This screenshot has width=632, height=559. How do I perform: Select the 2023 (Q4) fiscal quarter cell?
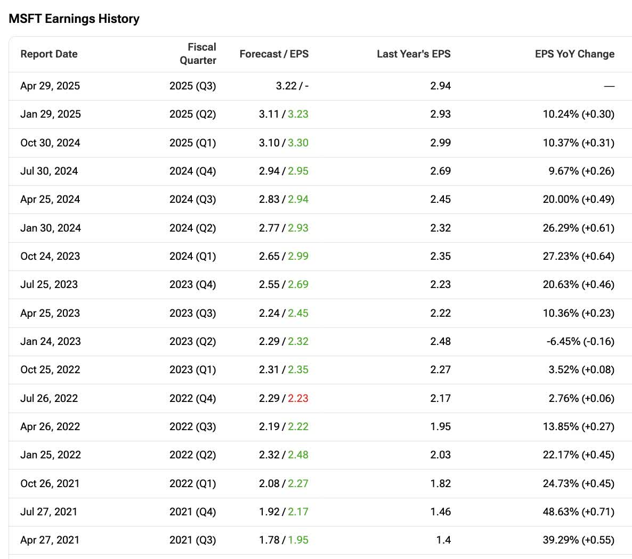[192, 284]
